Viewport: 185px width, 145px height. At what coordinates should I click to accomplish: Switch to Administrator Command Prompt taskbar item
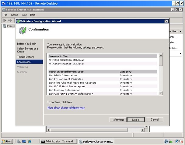[58, 141]
